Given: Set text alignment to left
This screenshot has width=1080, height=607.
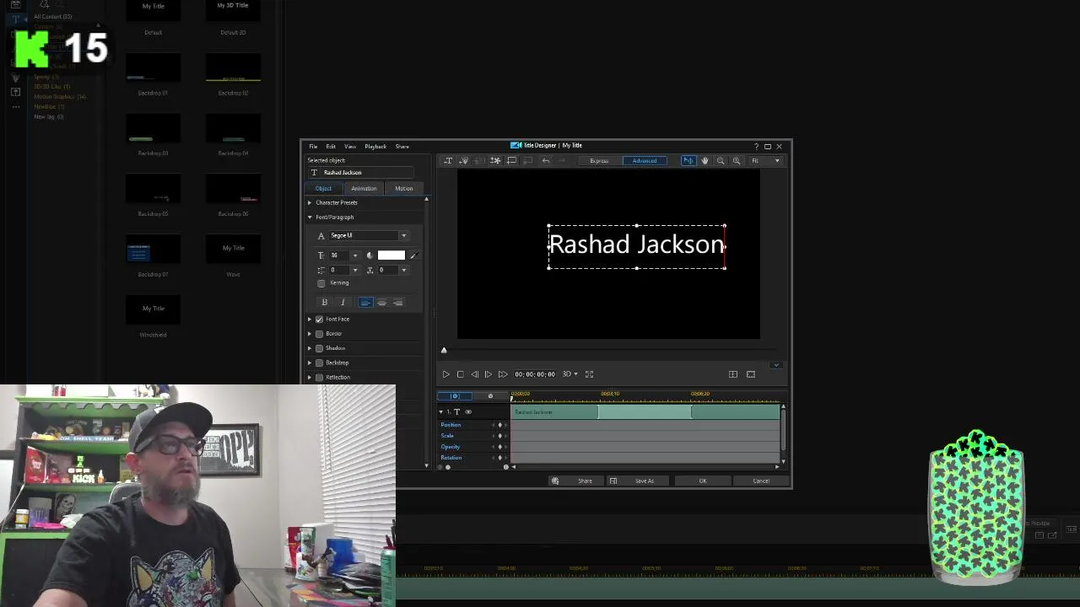Looking at the screenshot, I should pyautogui.click(x=365, y=303).
